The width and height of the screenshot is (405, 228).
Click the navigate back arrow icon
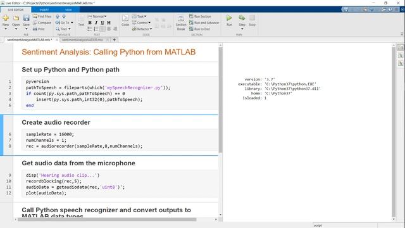point(58,16)
